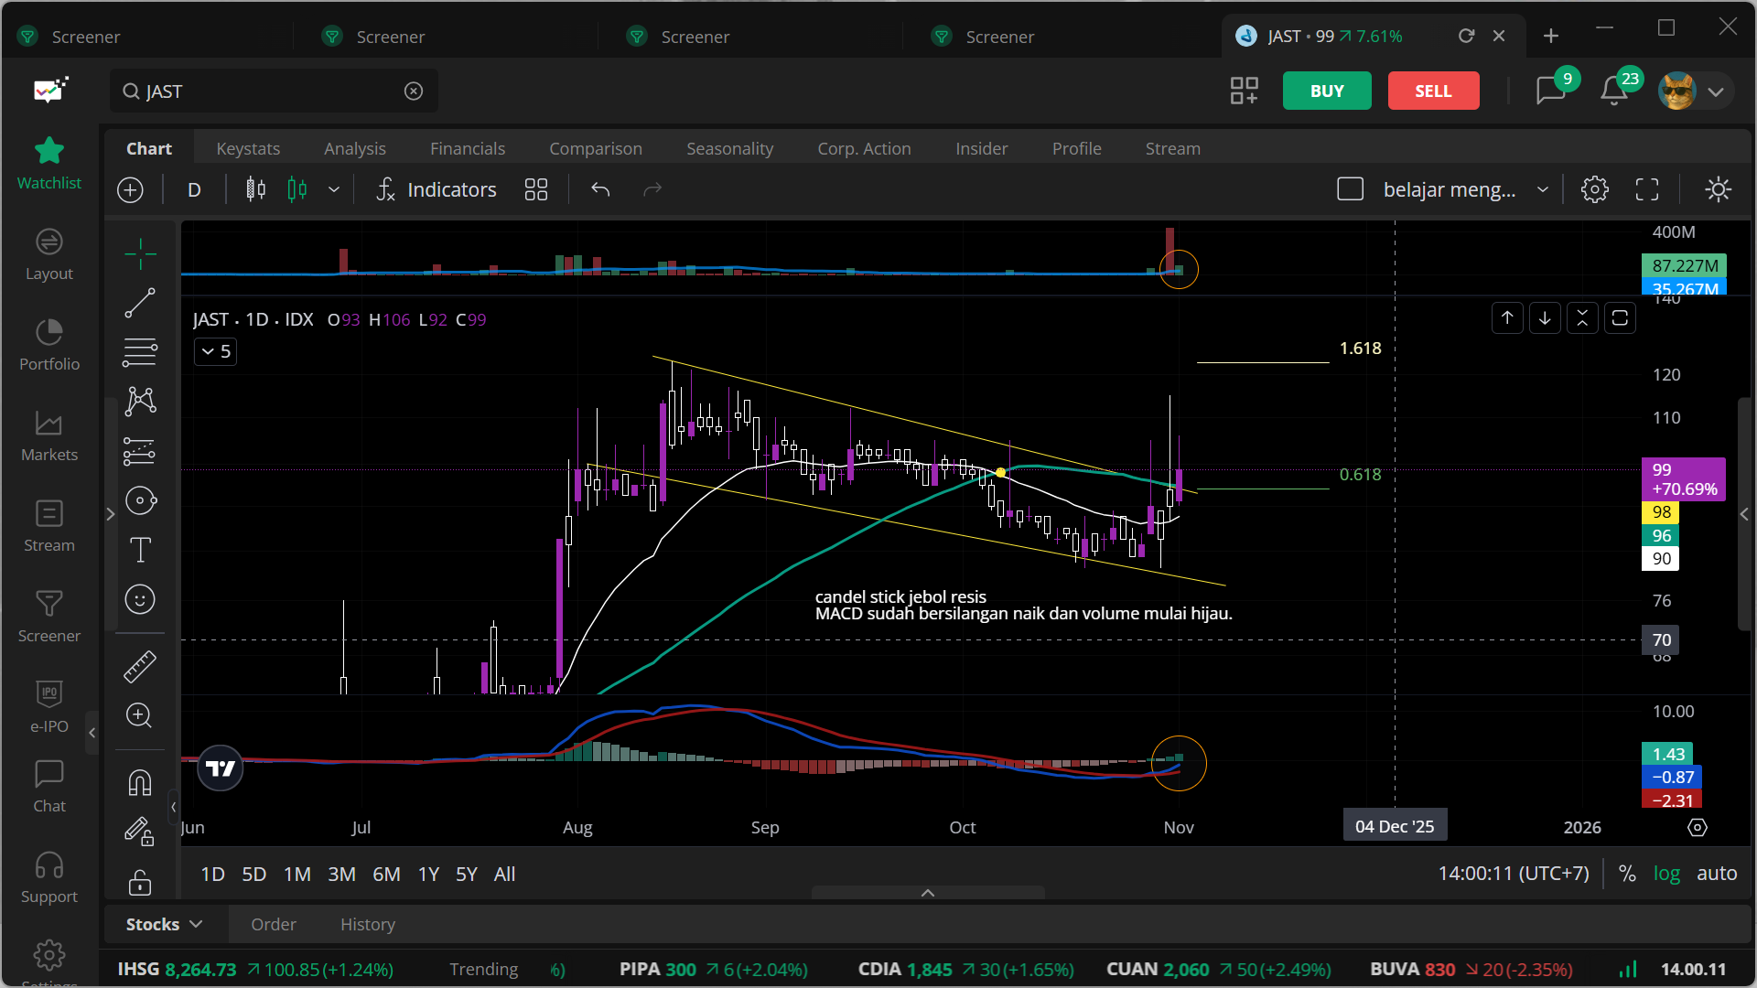Screen dimensions: 1757x988
Task: Select the ruler measure tool
Action: [x=140, y=667]
